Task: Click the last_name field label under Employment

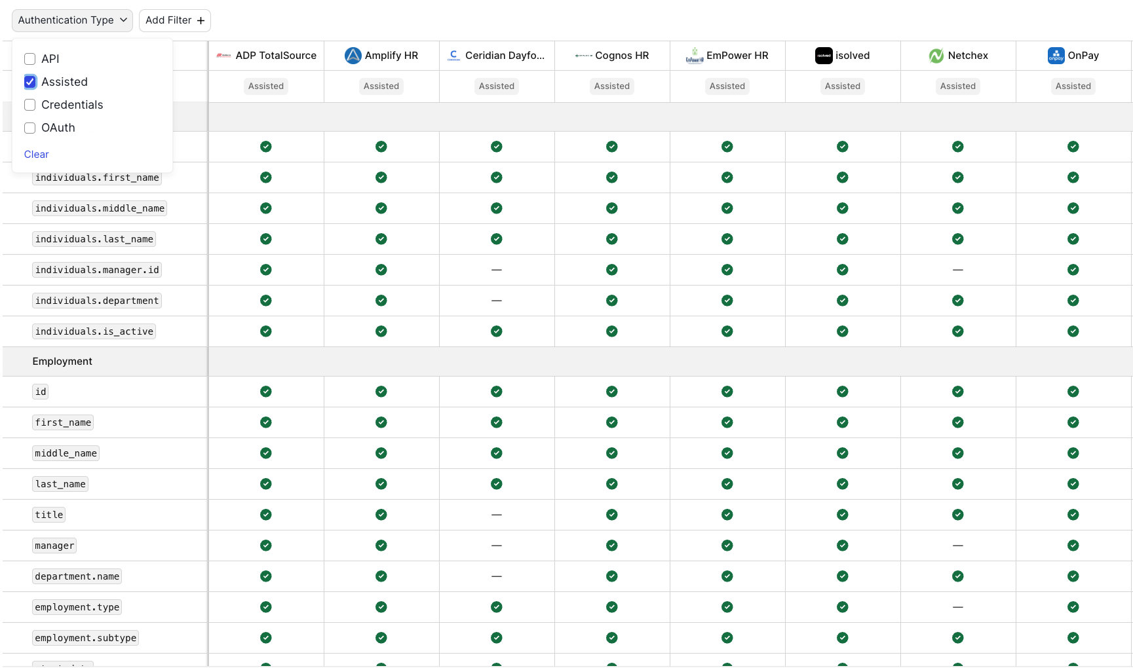Action: point(60,484)
